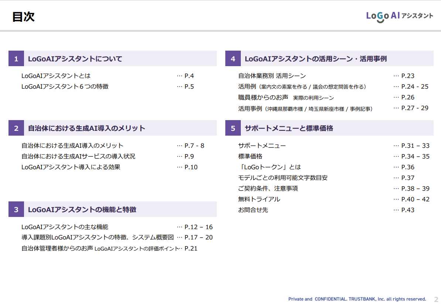The image size is (441, 306).
Task: Jump to LoGoAIアシスタントの主な機能 entry
Action: pyautogui.click(x=65, y=227)
